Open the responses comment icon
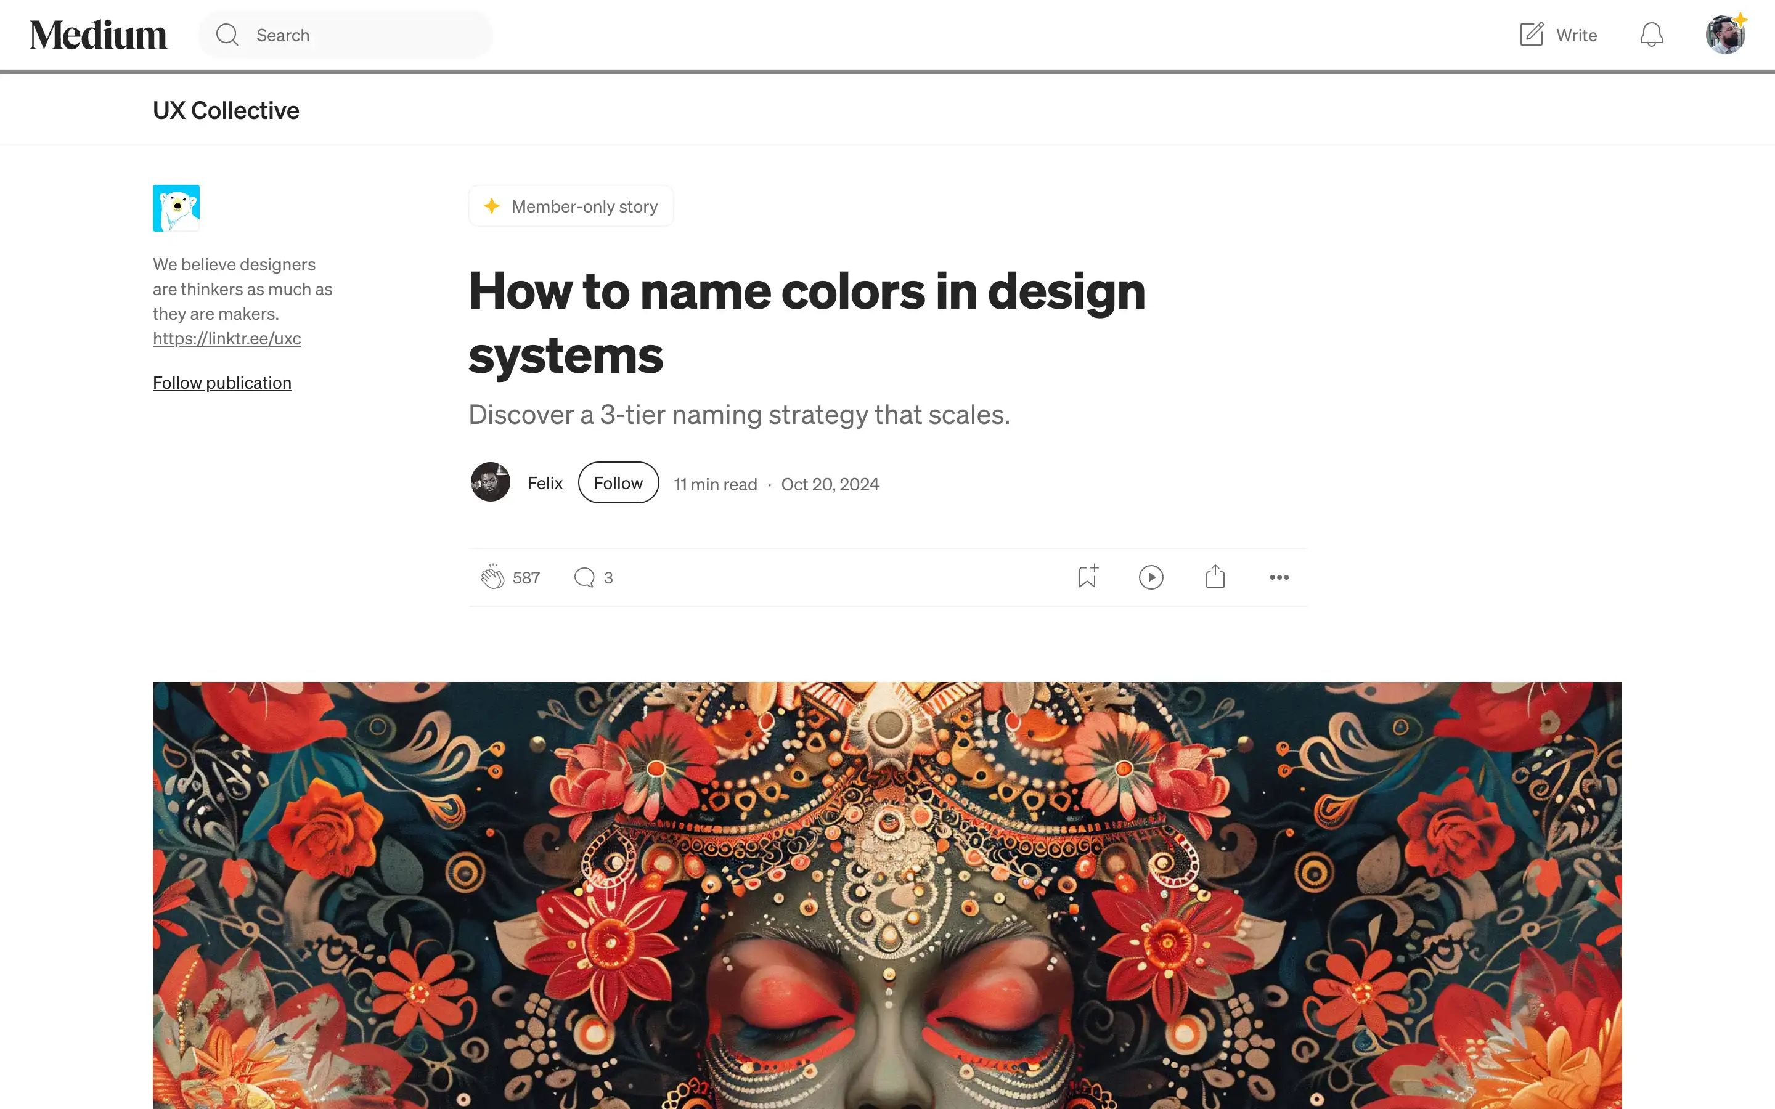Image resolution: width=1775 pixels, height=1109 pixels. (584, 578)
